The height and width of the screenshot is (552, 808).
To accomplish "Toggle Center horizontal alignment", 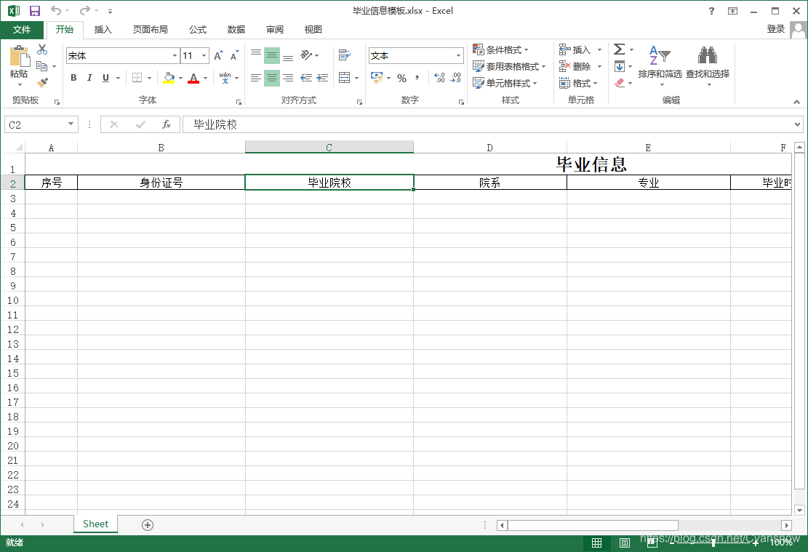I will pyautogui.click(x=272, y=78).
